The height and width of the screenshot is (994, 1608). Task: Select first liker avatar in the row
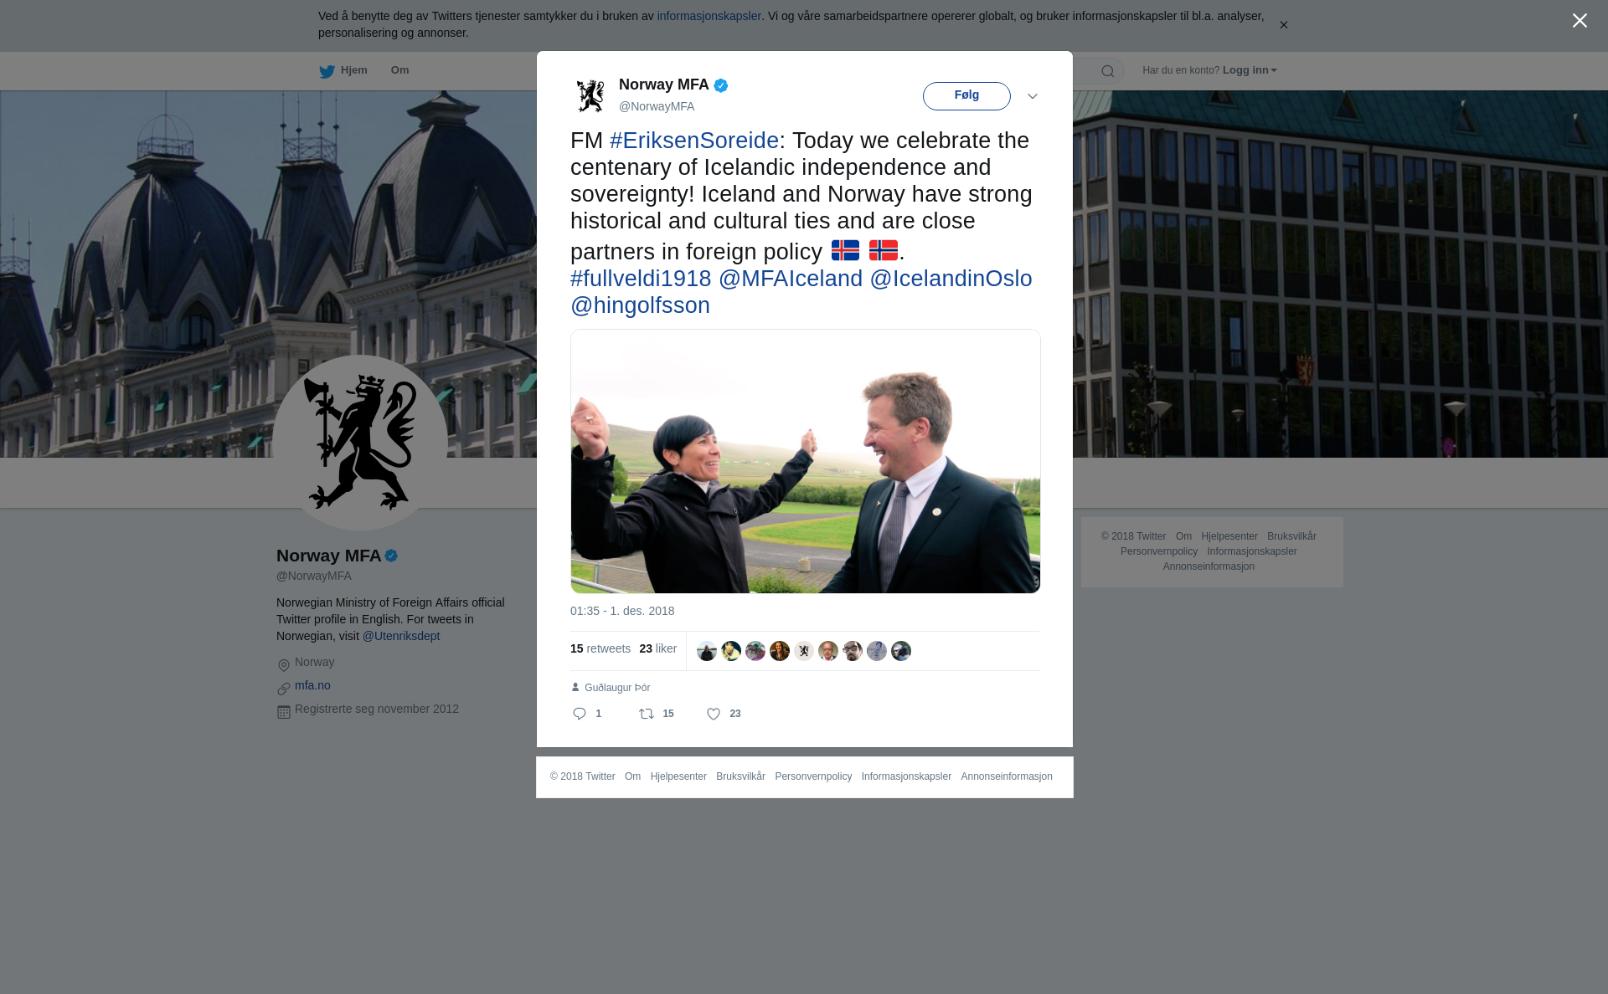(x=707, y=651)
